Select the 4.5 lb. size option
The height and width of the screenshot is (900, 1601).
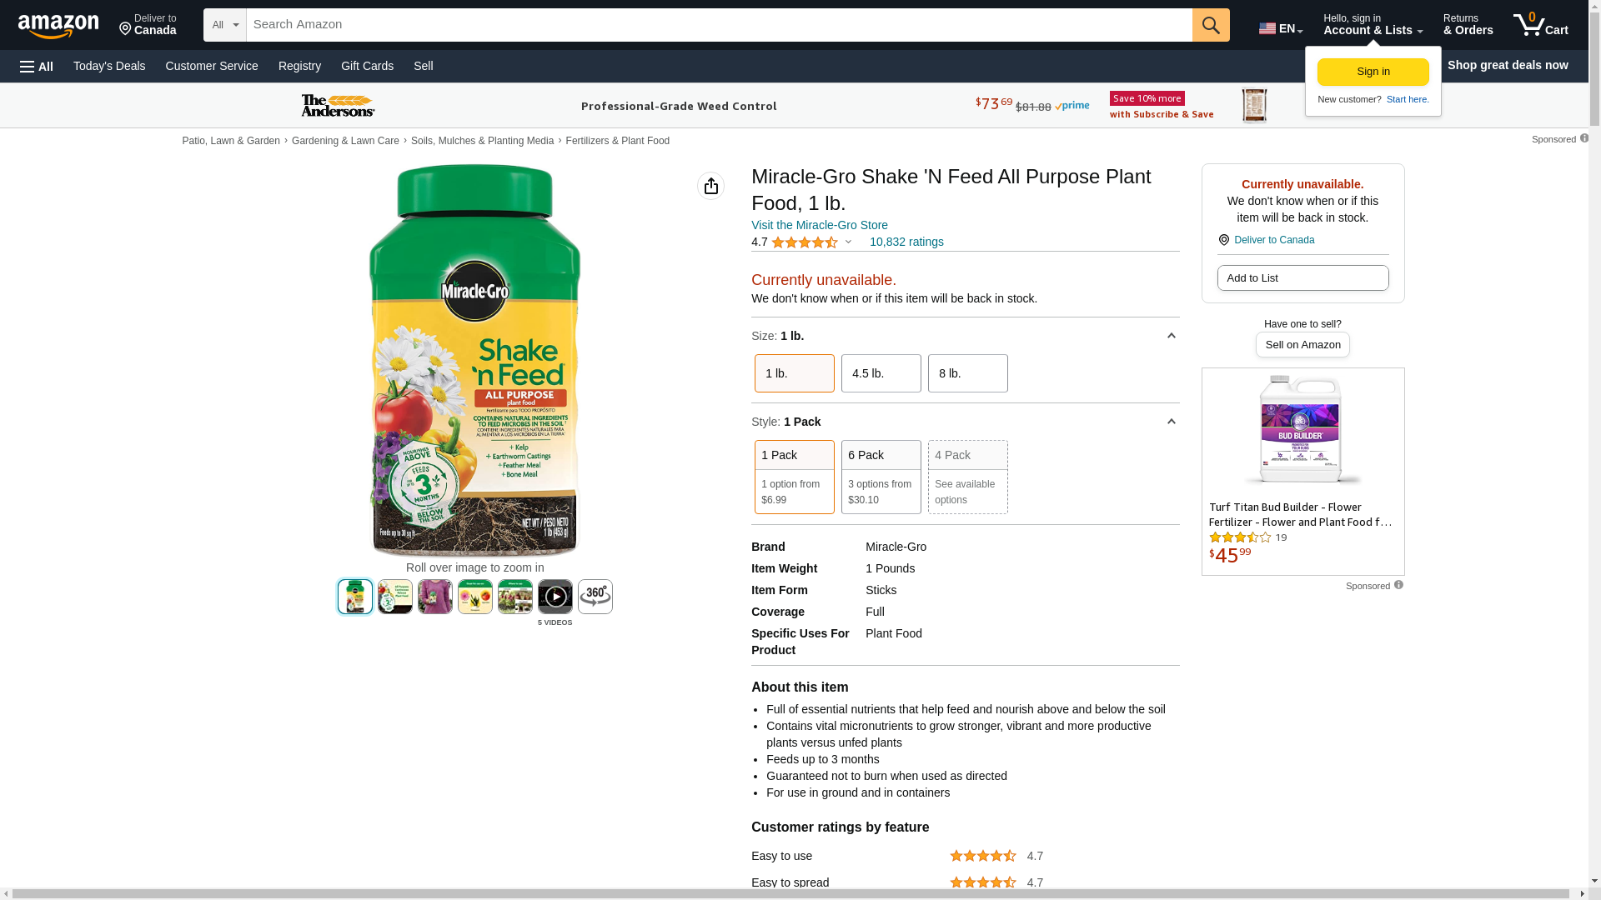point(881,373)
